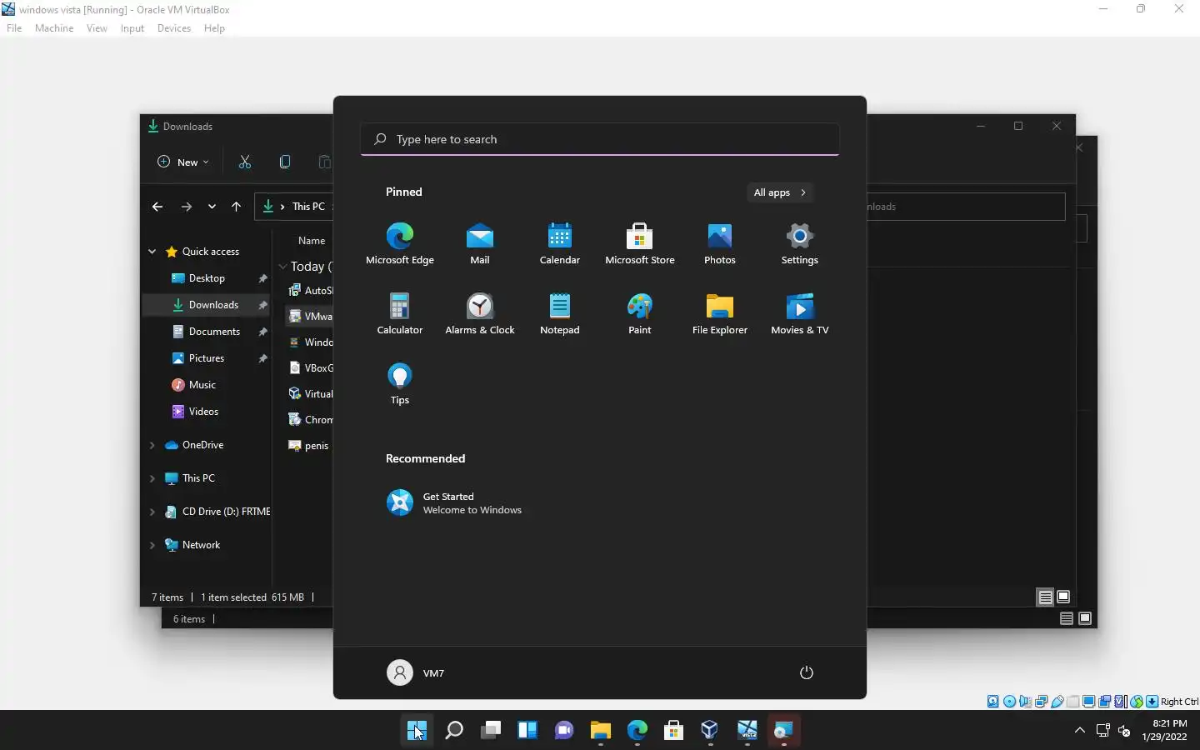The image size is (1200, 750).
Task: Sort by the Name column header
Action: tap(312, 241)
